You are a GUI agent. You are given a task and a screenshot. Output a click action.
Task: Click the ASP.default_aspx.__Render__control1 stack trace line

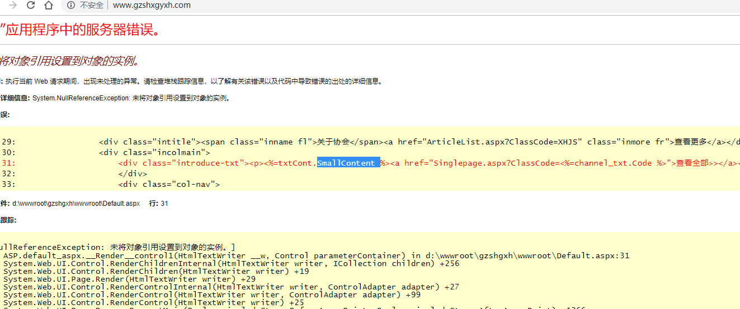tap(316, 255)
